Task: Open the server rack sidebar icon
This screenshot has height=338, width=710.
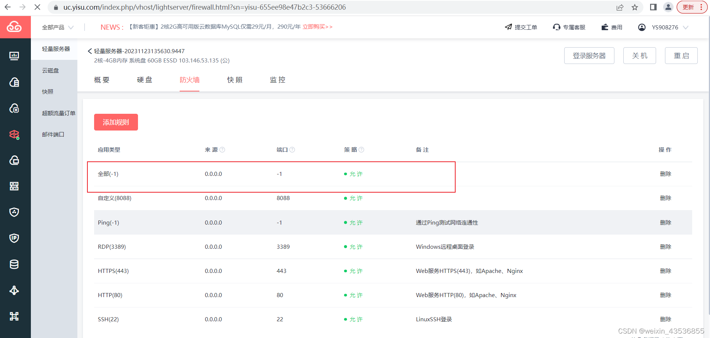Action: [x=14, y=186]
